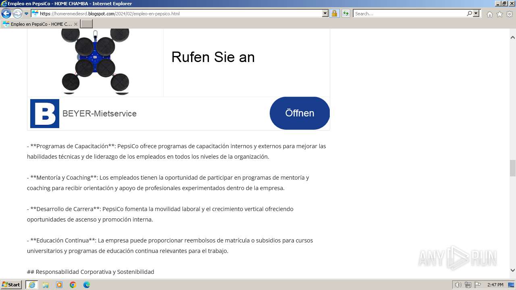Click the search magnifier icon
This screenshot has width=516, height=290.
[x=469, y=14]
